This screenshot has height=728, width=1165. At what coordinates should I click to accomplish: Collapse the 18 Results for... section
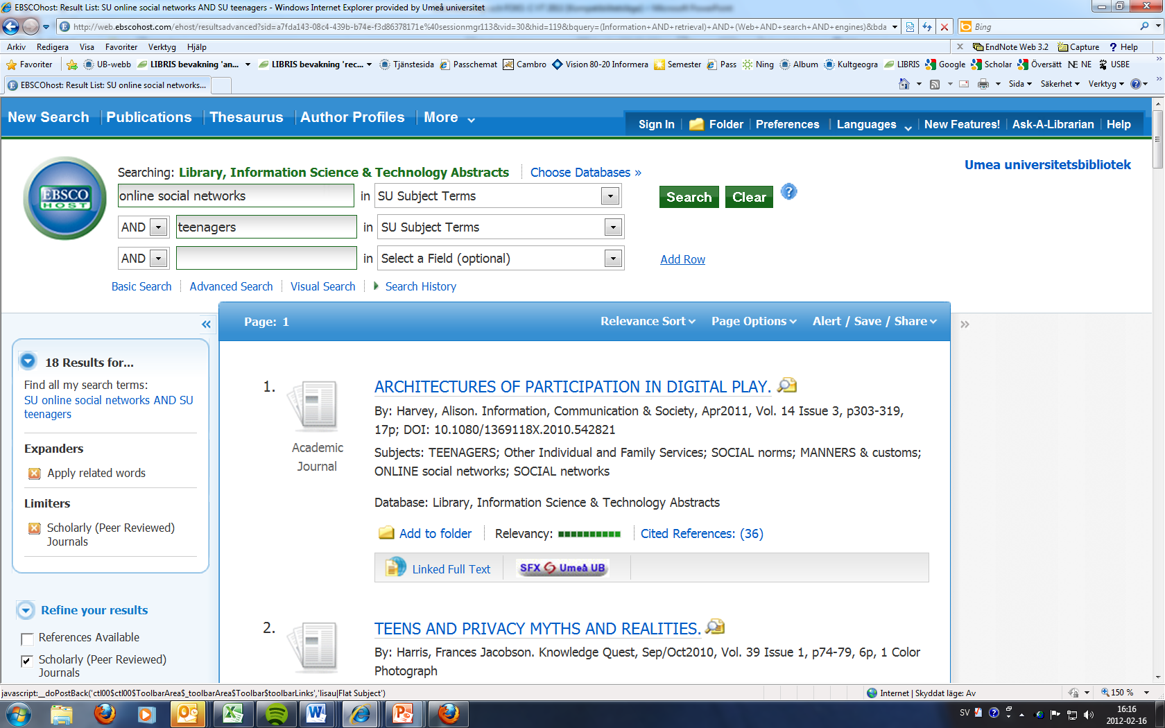point(28,361)
